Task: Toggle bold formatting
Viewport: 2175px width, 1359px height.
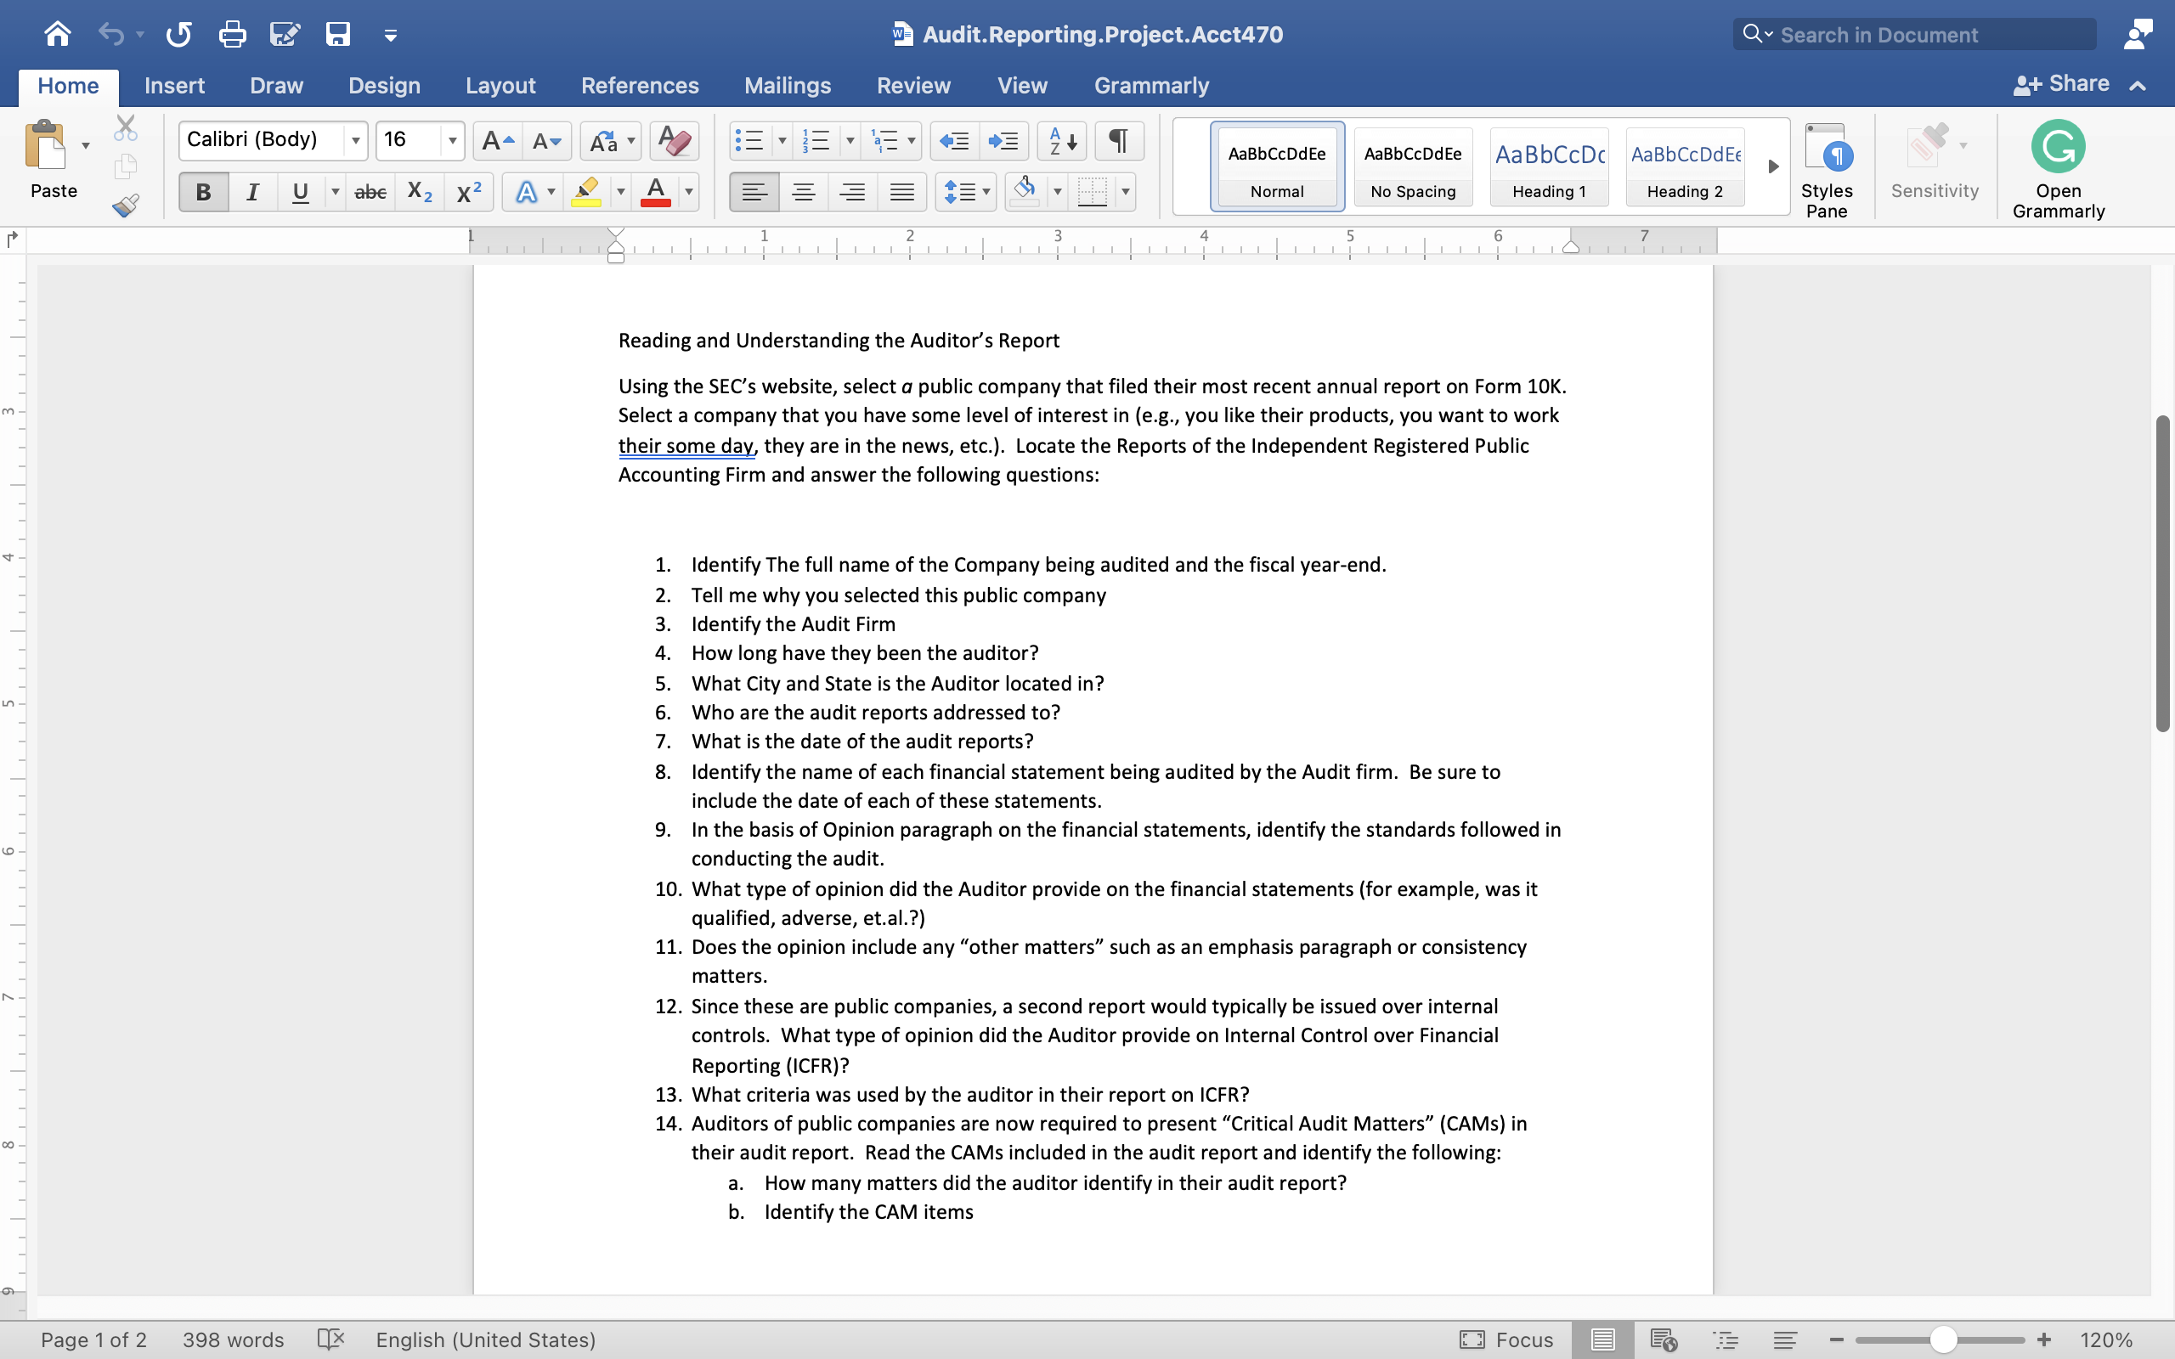Action: point(202,191)
